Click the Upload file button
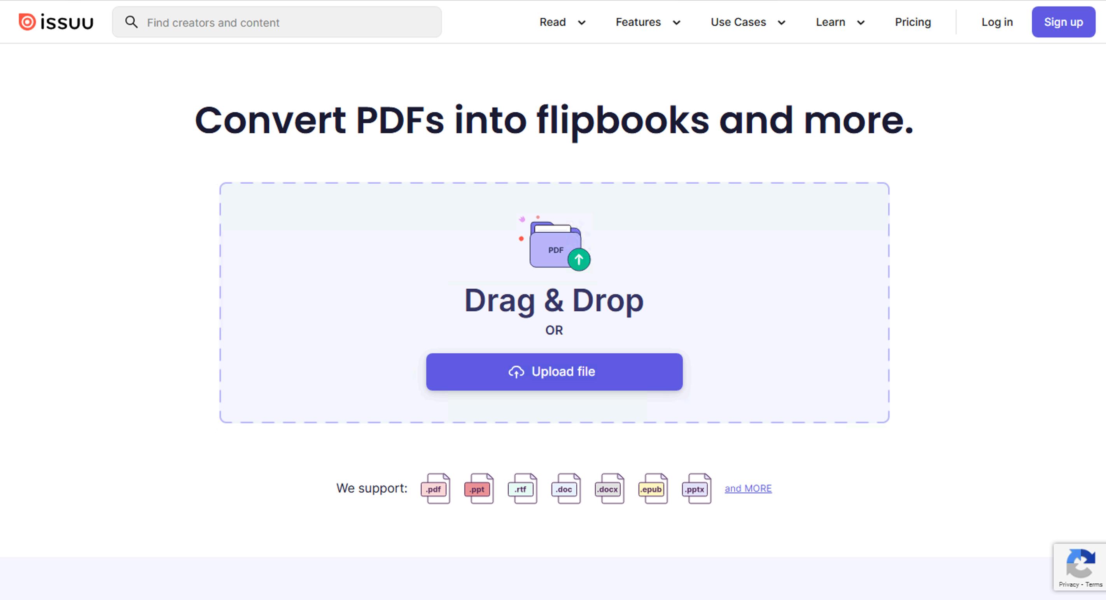1106x600 pixels. click(x=554, y=372)
